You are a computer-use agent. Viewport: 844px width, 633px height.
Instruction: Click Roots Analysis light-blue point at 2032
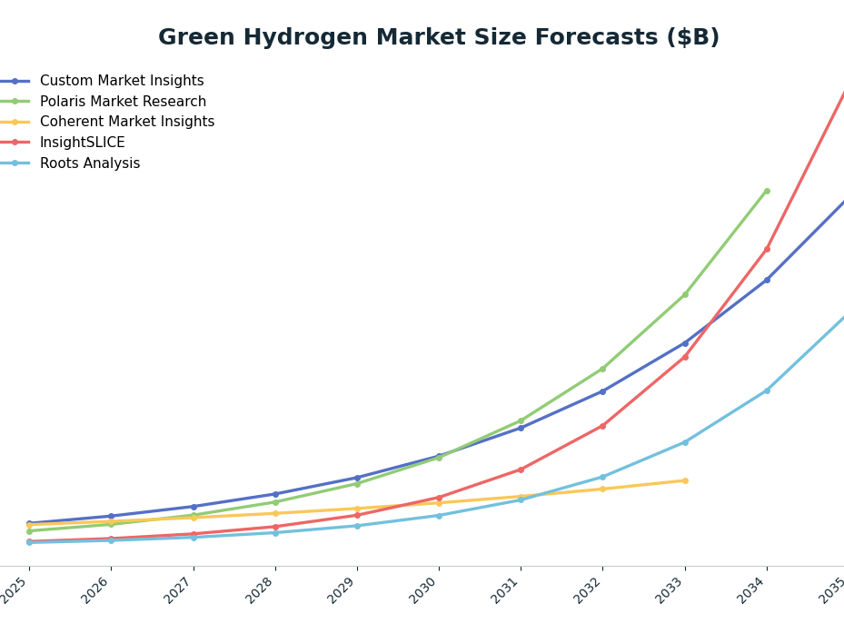[603, 477]
